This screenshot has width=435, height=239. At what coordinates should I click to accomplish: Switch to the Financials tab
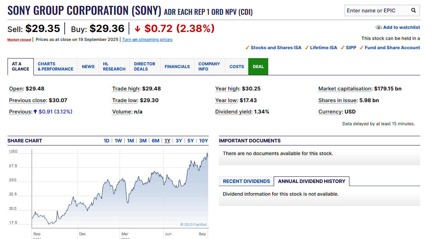tap(177, 67)
